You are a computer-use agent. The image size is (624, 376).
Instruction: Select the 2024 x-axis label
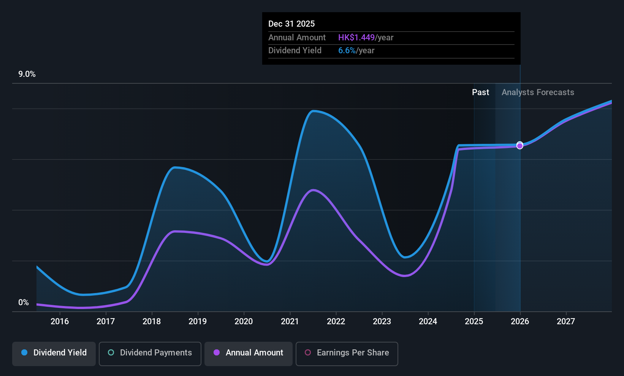pos(428,321)
